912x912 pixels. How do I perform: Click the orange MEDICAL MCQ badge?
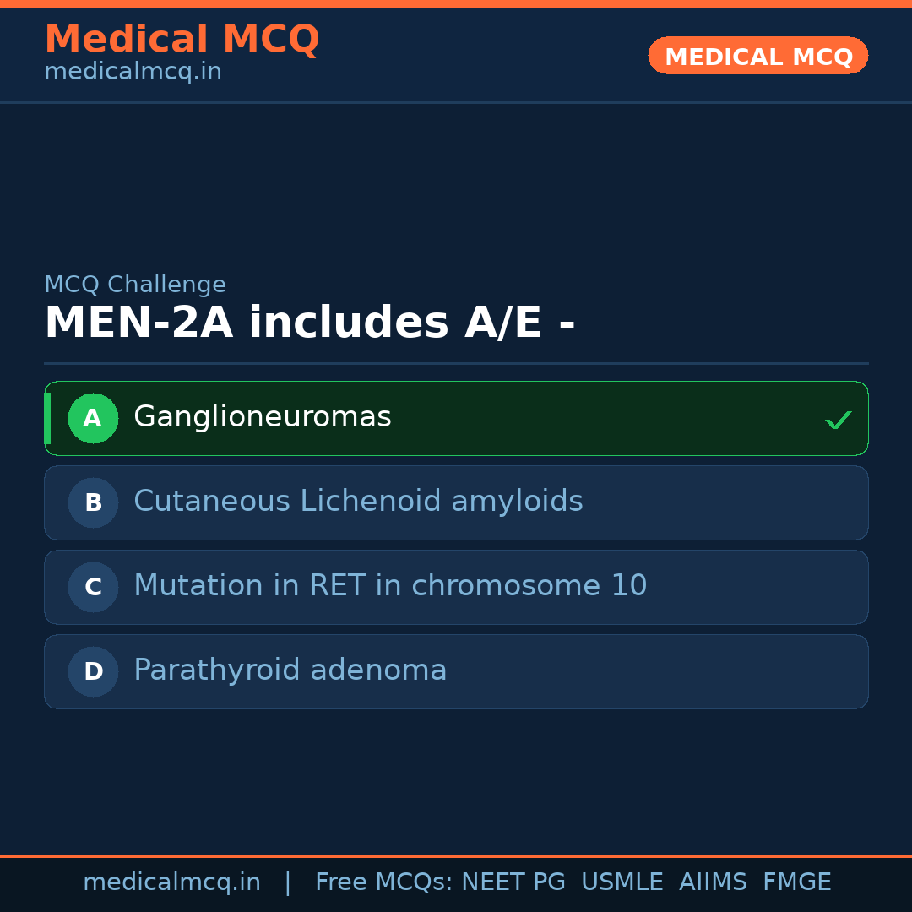point(757,56)
